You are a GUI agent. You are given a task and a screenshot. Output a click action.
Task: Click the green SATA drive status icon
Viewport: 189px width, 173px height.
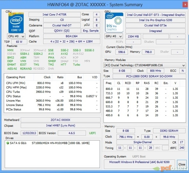(8, 143)
